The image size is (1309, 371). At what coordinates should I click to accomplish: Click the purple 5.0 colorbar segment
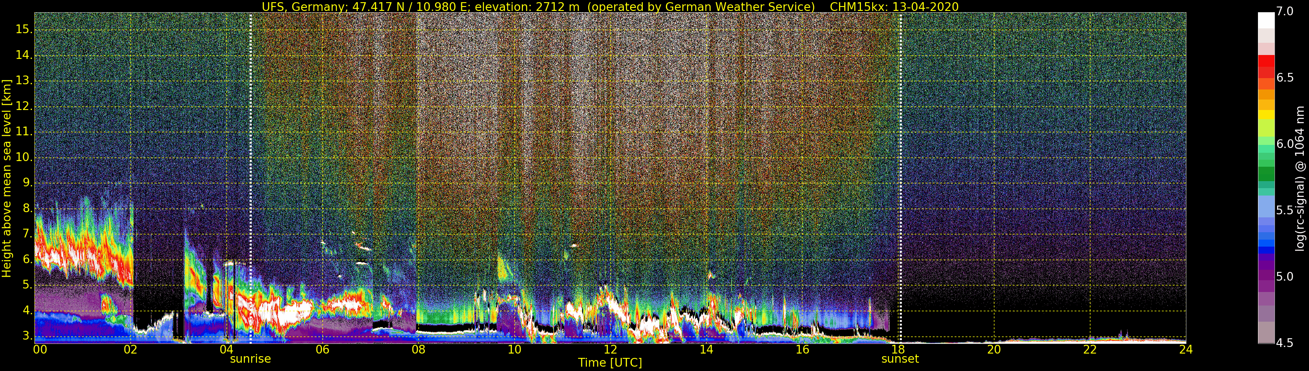(1266, 276)
